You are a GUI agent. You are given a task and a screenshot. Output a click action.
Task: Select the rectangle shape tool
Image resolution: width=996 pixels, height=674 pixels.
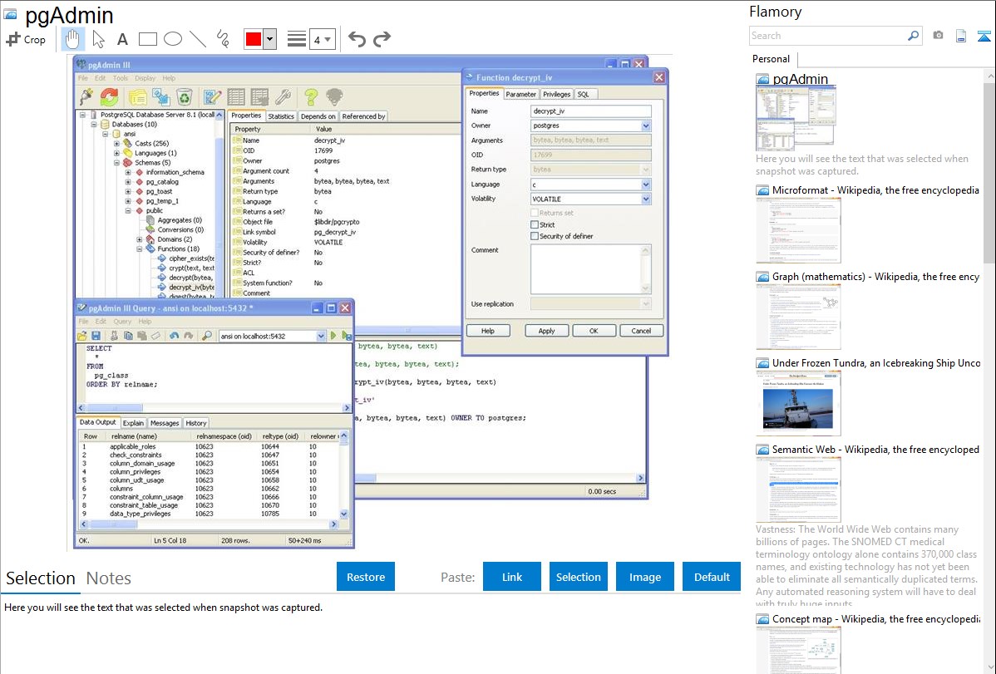coord(147,39)
